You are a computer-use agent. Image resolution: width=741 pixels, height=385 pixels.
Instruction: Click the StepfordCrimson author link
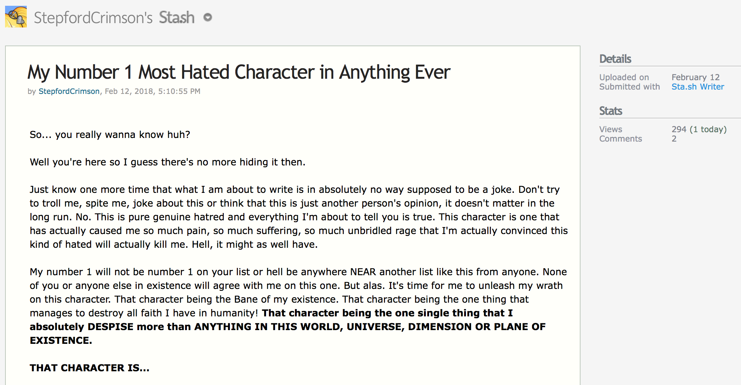tap(69, 91)
